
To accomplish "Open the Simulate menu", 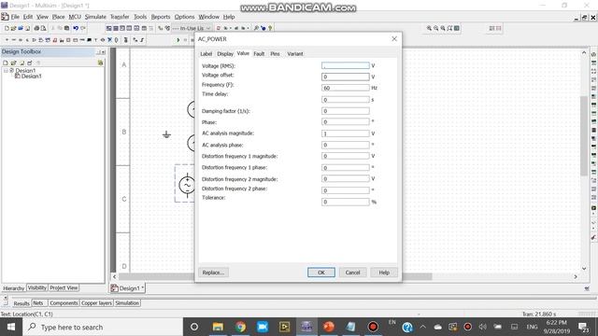I will coord(95,17).
